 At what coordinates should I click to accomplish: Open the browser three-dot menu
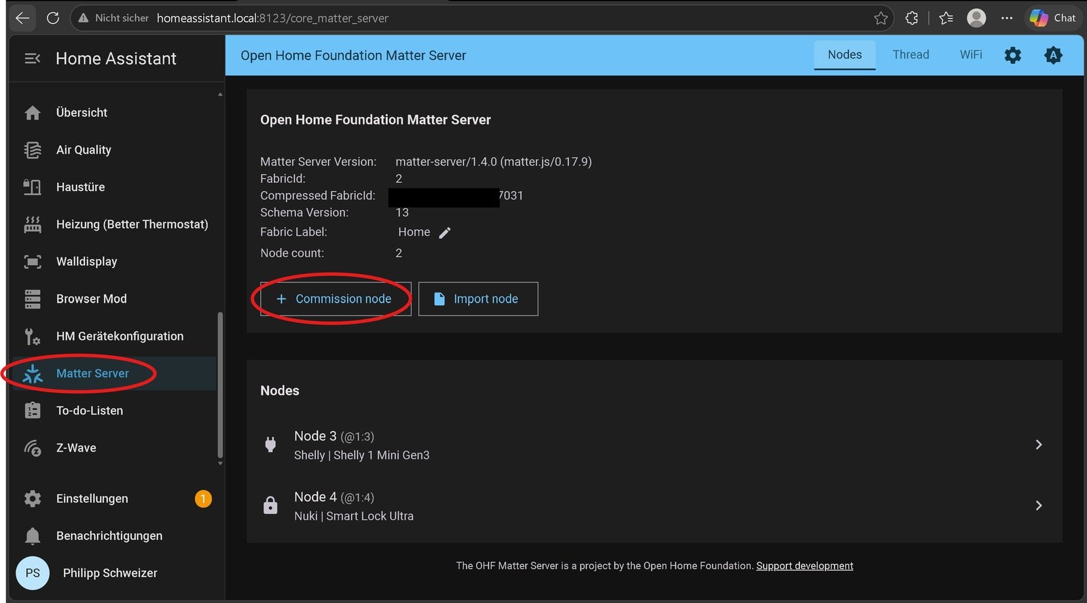[x=1007, y=18]
